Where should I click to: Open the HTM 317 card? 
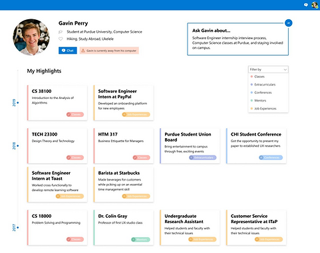pos(124,146)
